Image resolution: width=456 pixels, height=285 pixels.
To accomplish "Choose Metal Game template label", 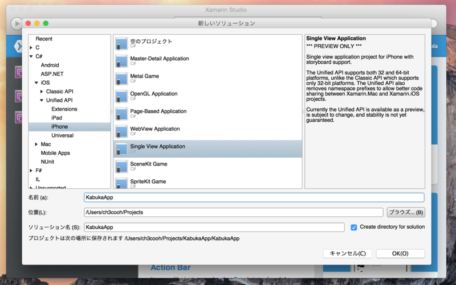I will point(145,76).
